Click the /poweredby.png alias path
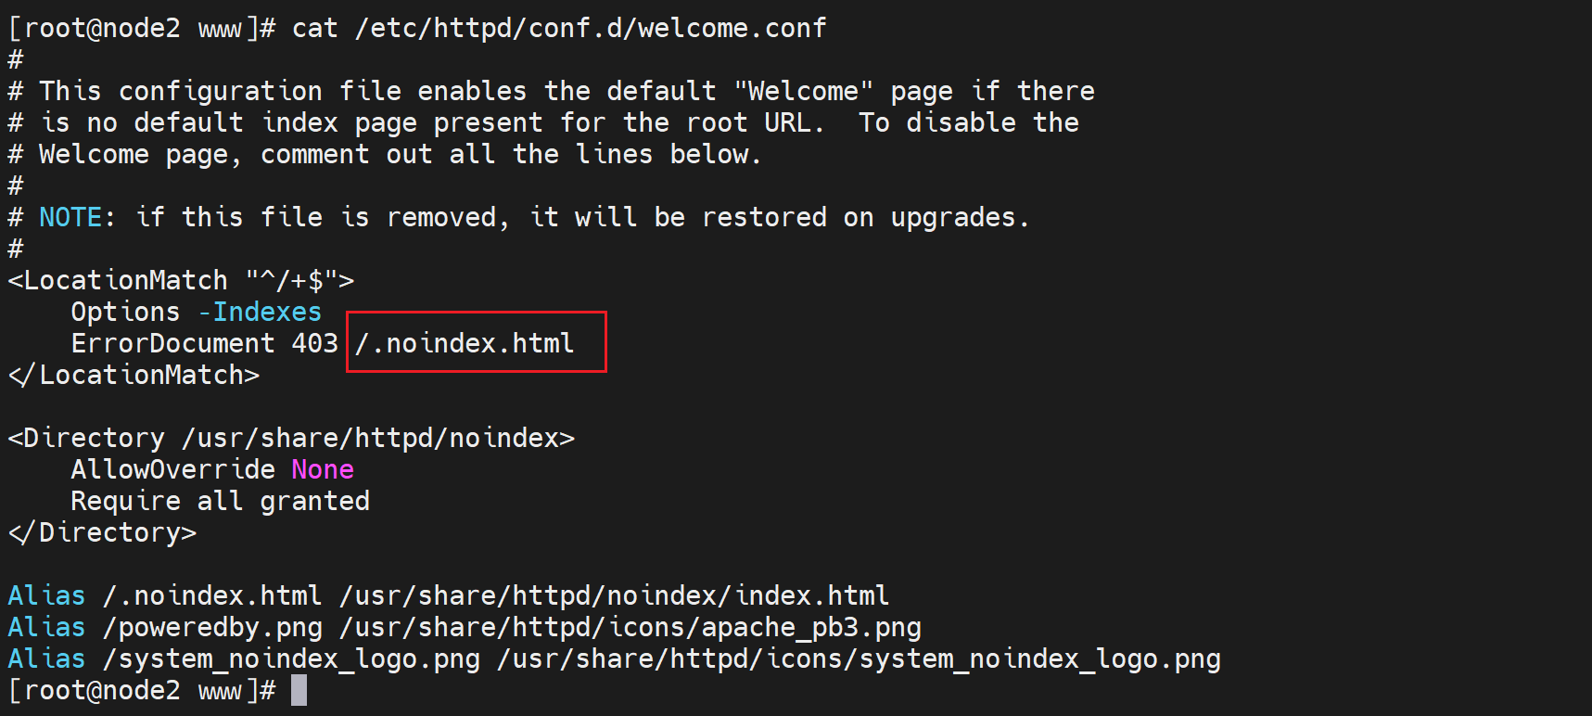The height and width of the screenshot is (716, 1592). pos(212,627)
